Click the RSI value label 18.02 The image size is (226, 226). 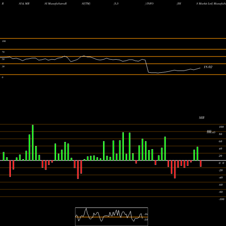pos(208,67)
